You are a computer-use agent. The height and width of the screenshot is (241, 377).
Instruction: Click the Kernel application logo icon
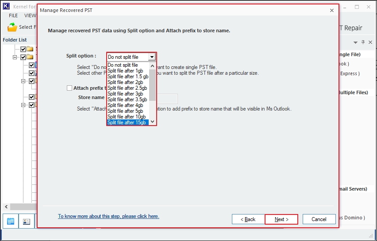[6, 7]
